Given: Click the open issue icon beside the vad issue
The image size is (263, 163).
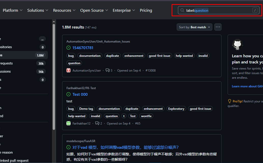Looking at the screenshot, I should coord(68,147).
